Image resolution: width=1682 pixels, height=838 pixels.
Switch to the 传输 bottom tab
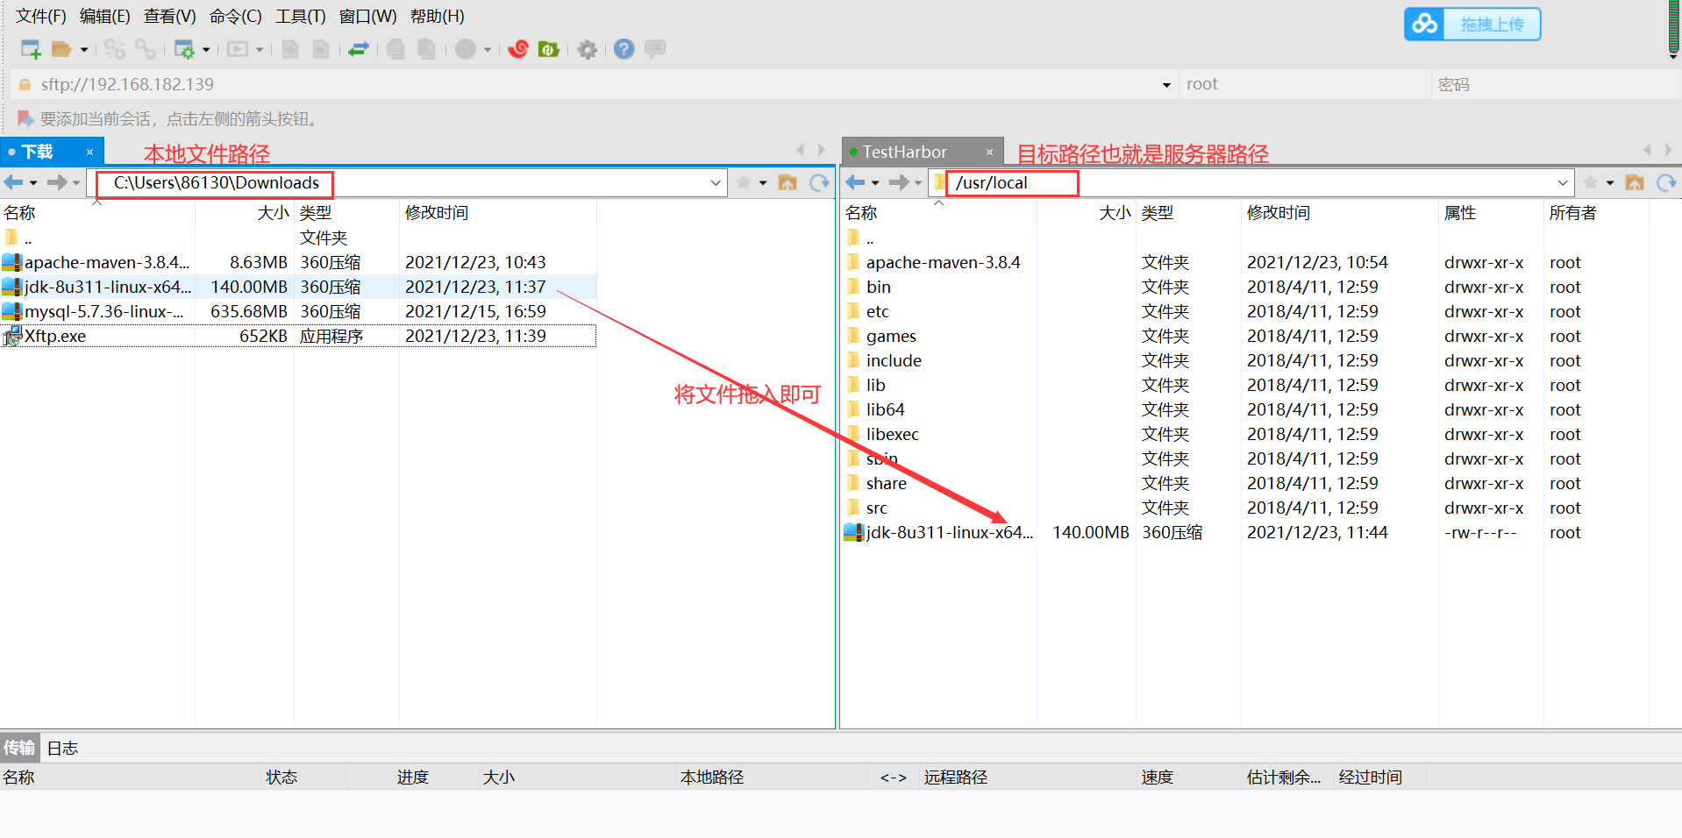click(x=19, y=748)
